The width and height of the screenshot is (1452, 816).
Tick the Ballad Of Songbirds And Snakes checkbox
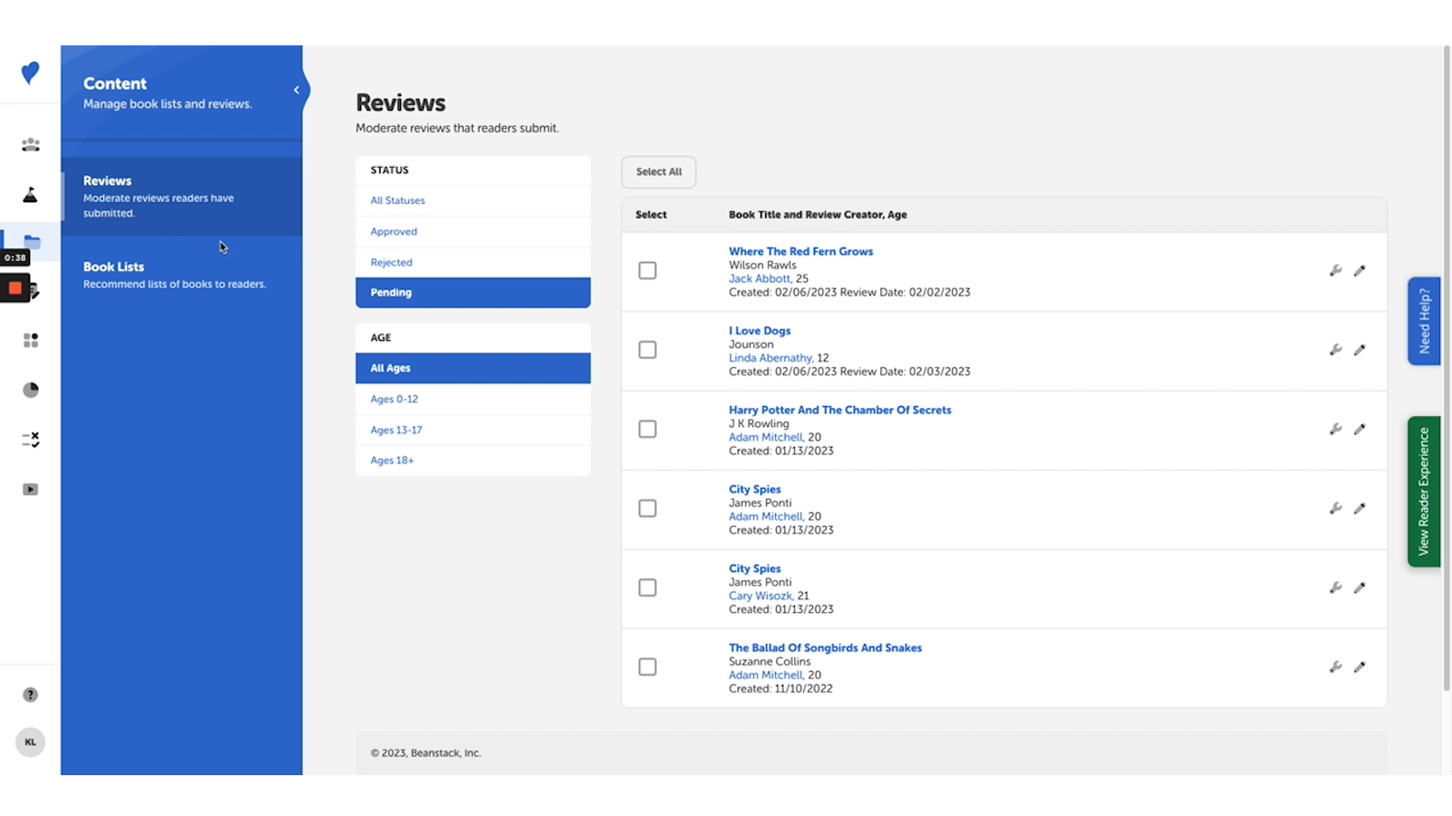coord(647,666)
